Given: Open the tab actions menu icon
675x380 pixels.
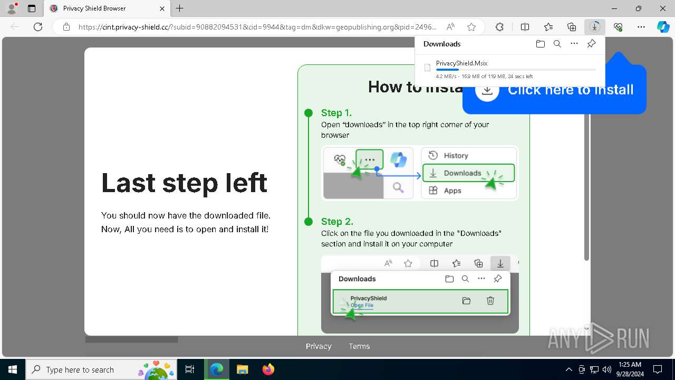Looking at the screenshot, I should coord(32,8).
